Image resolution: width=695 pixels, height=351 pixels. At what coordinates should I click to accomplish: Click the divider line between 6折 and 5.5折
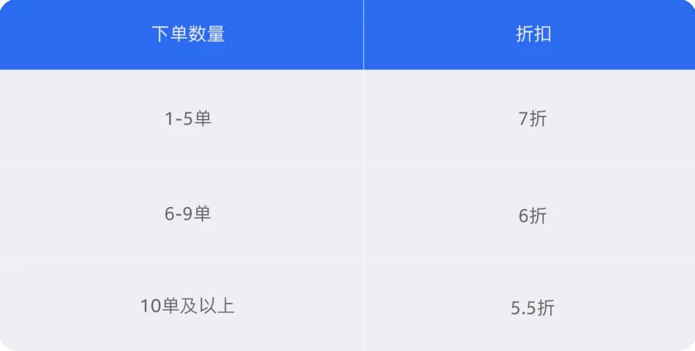[529, 261]
